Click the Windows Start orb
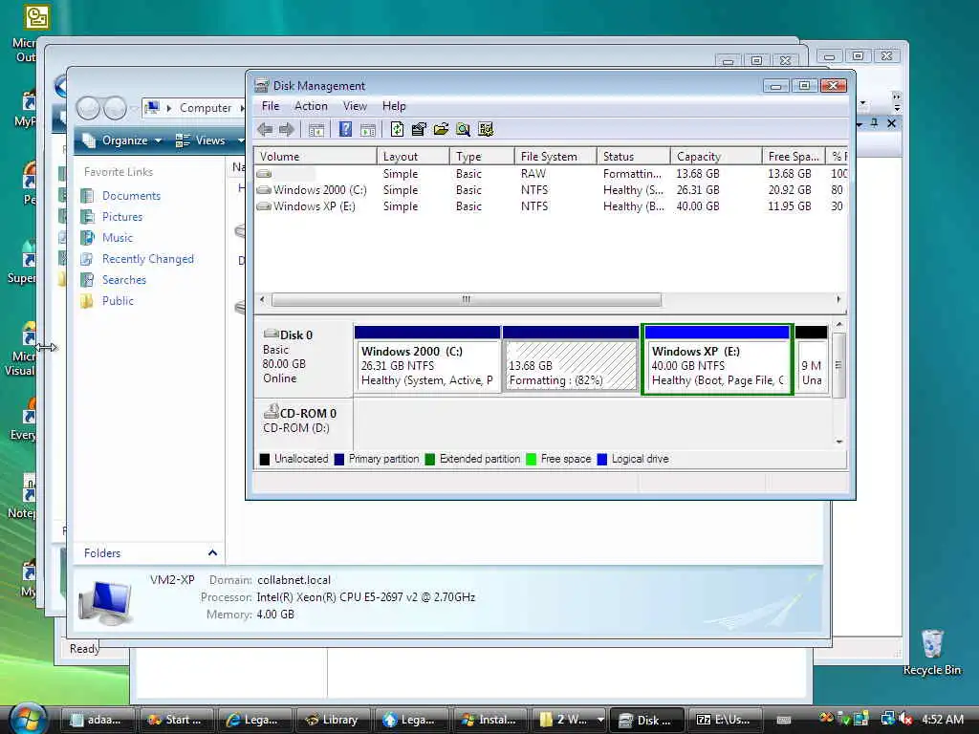This screenshot has height=734, width=979. [28, 719]
